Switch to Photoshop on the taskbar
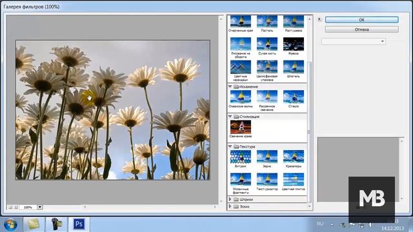 pyautogui.click(x=79, y=224)
